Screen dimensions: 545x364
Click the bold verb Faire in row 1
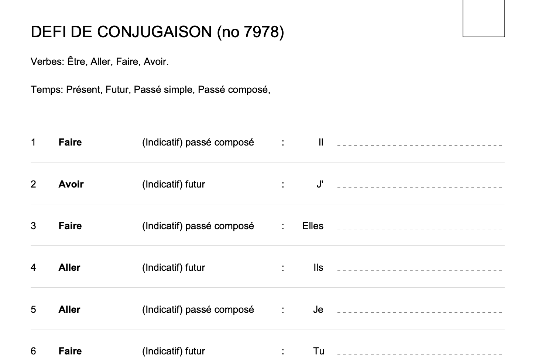(70, 142)
